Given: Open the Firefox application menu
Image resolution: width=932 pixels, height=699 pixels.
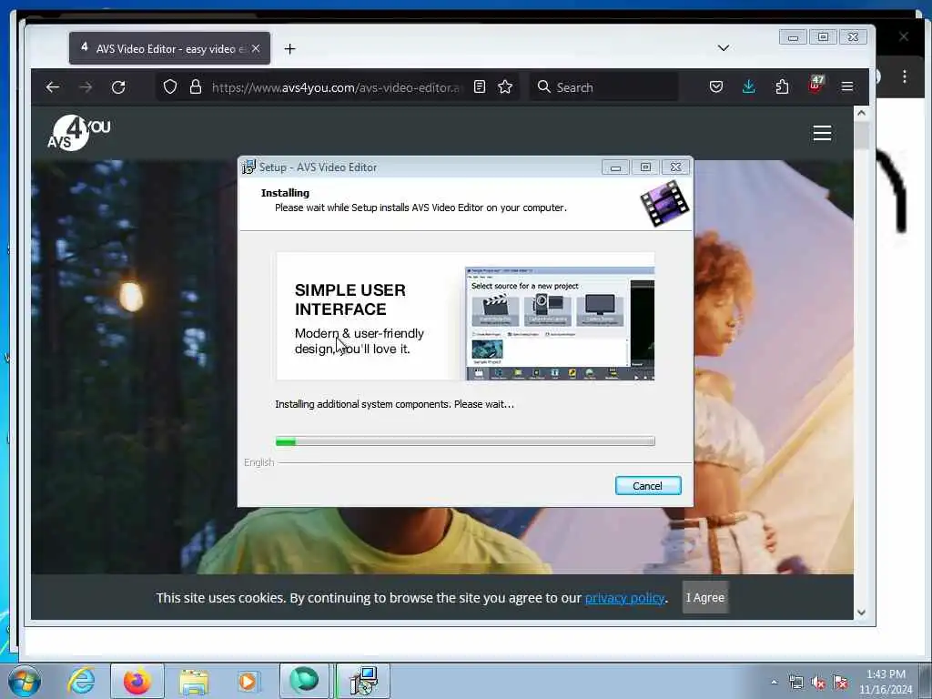Looking at the screenshot, I should [x=847, y=86].
